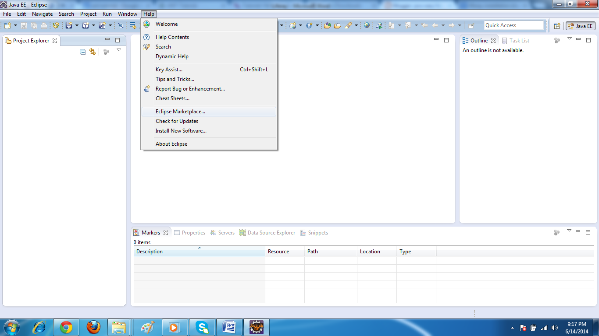Click the Print toolbar icon
The image size is (599, 336).
pos(44,25)
